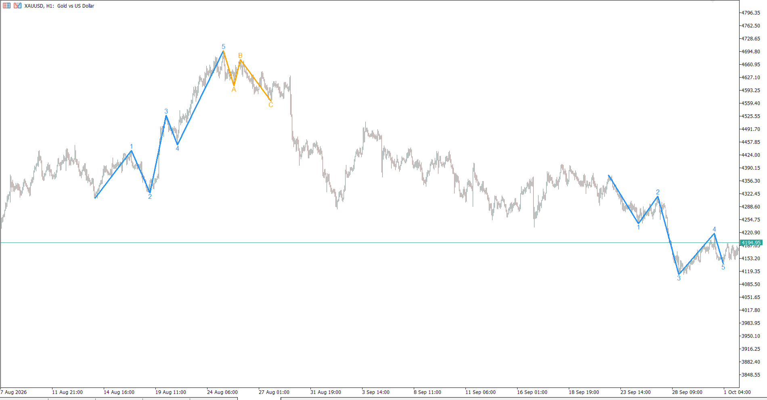
Task: Open the One Click Trading panel icon
Action: point(6,6)
